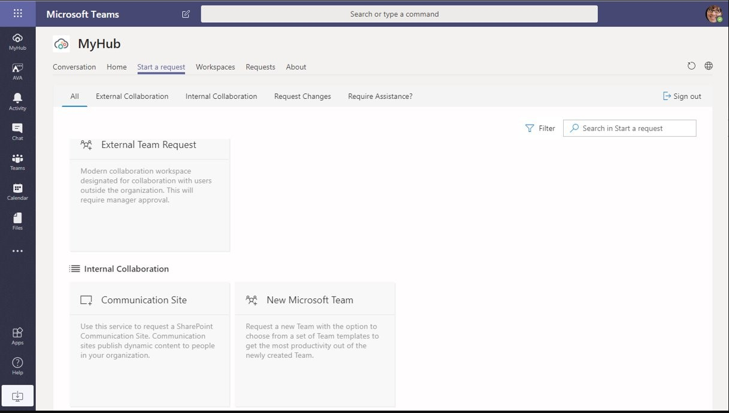Click the Sign out arrow icon
The height and width of the screenshot is (413, 729).
667,96
